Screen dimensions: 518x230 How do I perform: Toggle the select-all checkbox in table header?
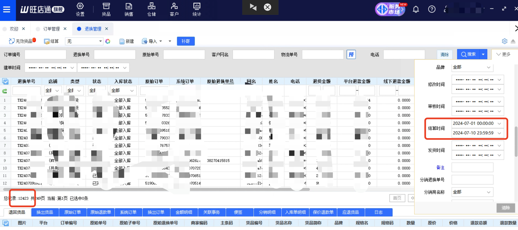coord(5,82)
